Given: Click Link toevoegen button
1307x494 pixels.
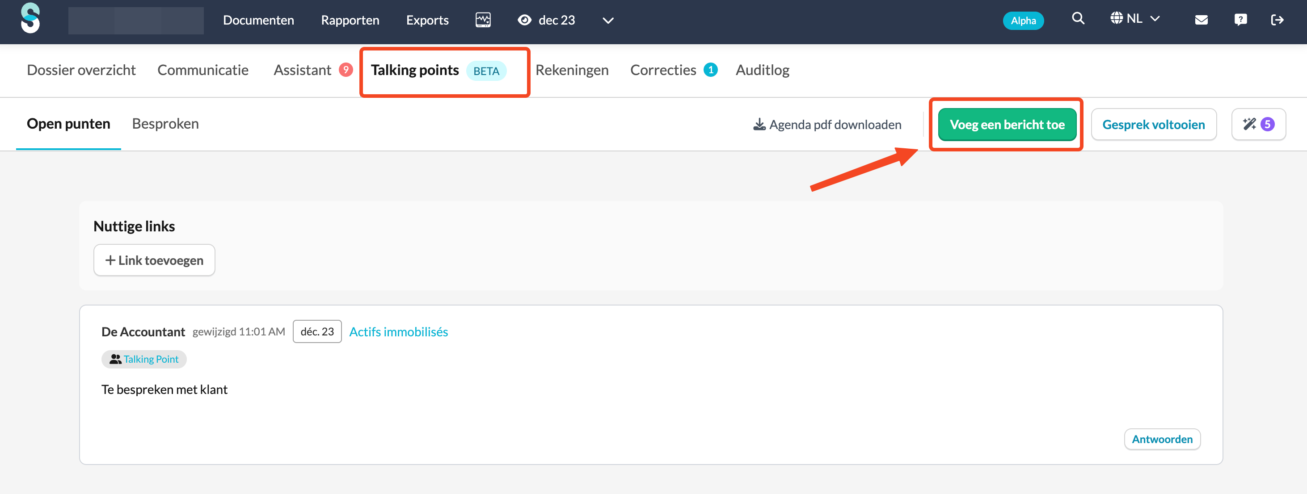Looking at the screenshot, I should pyautogui.click(x=154, y=260).
